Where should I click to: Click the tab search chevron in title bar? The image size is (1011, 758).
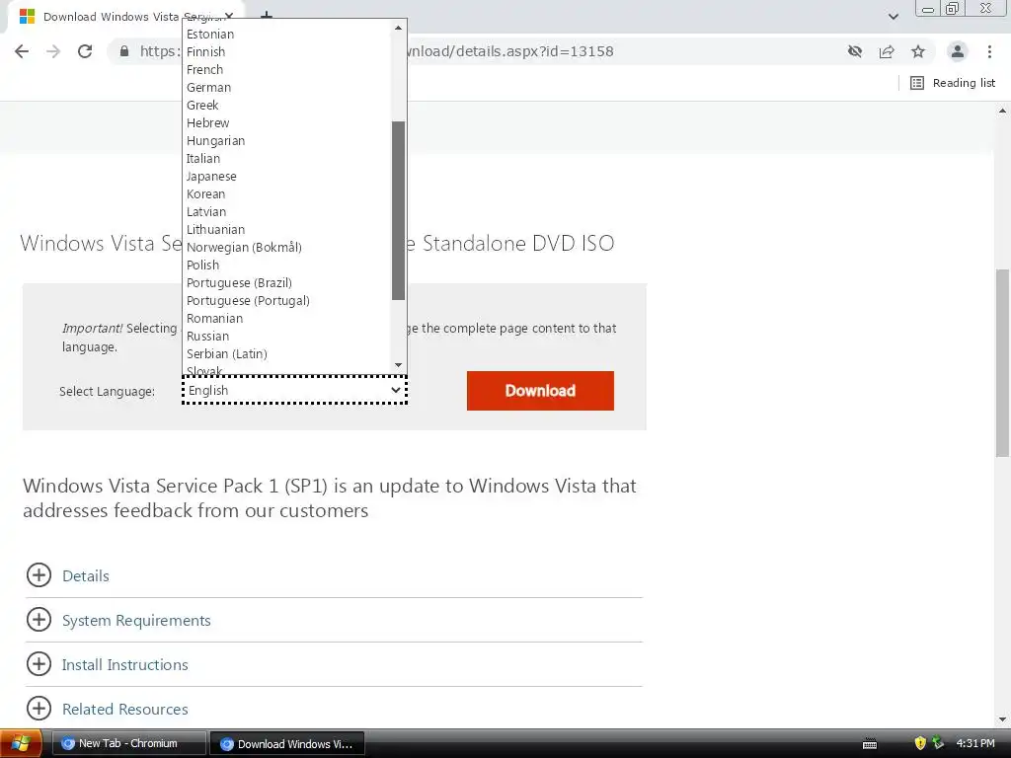click(893, 17)
